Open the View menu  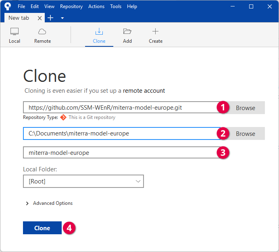click(x=49, y=6)
